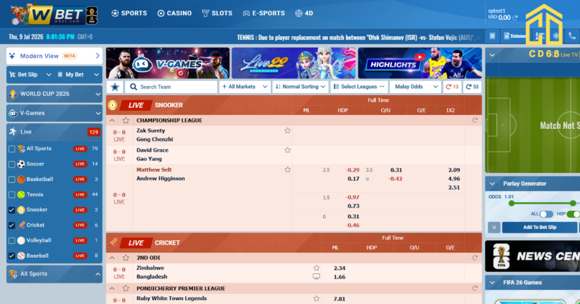The width and height of the screenshot is (580, 304).
Task: Open the CASINO menu
Action: (x=174, y=14)
